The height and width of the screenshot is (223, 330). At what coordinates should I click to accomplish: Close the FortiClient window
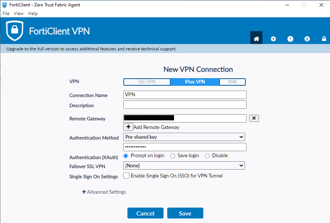pyautogui.click(x=321, y=5)
